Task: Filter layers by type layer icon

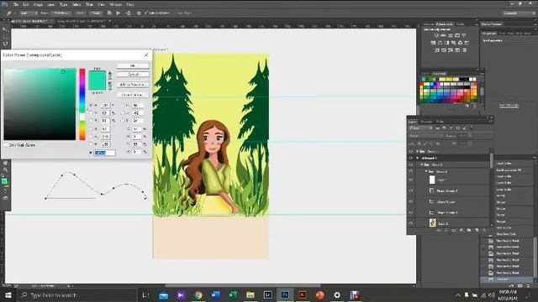Action: (x=451, y=128)
